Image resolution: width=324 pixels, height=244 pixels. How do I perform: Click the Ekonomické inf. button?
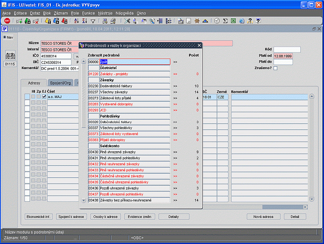pos(39,217)
